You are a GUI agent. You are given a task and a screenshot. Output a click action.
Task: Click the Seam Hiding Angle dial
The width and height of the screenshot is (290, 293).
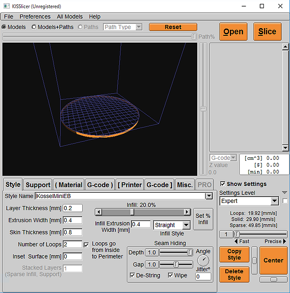click(203, 260)
